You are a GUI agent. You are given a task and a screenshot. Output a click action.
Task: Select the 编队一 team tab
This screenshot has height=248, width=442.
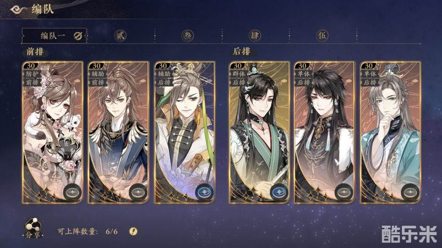click(x=54, y=36)
